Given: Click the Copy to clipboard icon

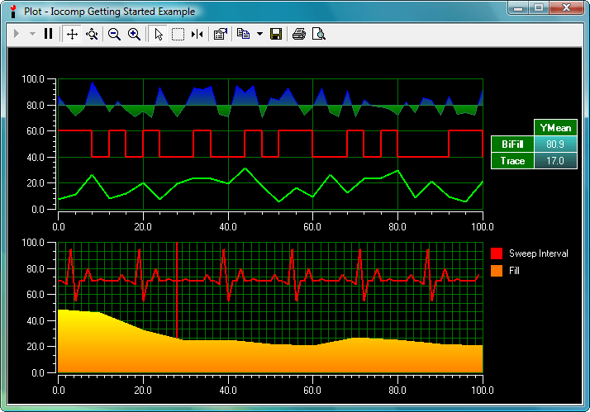Looking at the screenshot, I should coord(243,34).
